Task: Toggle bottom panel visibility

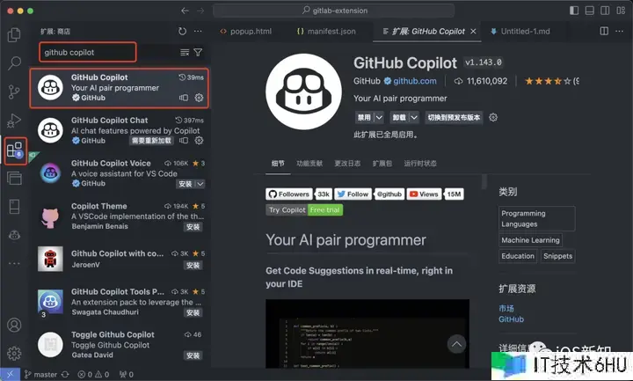Action: pos(589,11)
